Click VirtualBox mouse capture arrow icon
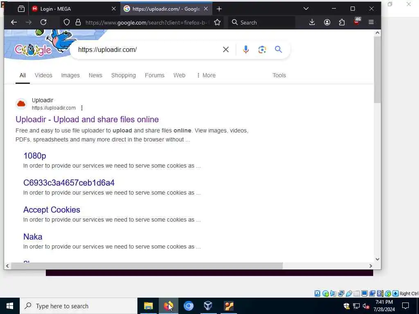The height and width of the screenshot is (314, 419). pos(396,294)
